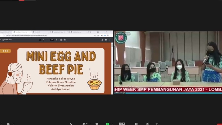This screenshot has height=125, width=222.
Task: Click the PDF page number field
Action: pyautogui.click(x=40, y=40)
